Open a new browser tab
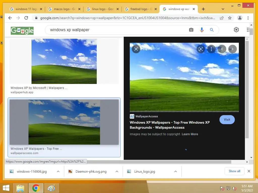Screen dimensions: 258x193 203,9
